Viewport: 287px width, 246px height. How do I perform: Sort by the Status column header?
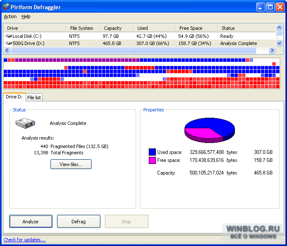click(247, 28)
